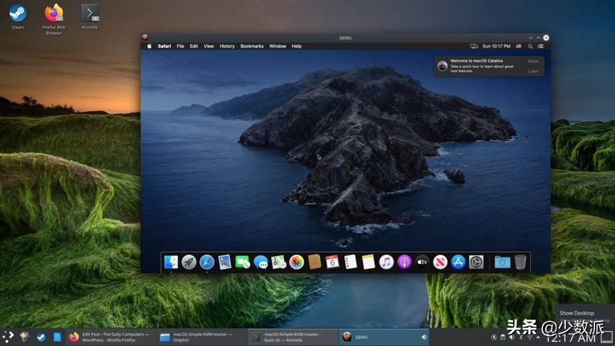Open the Trash in the dock

coord(520,262)
